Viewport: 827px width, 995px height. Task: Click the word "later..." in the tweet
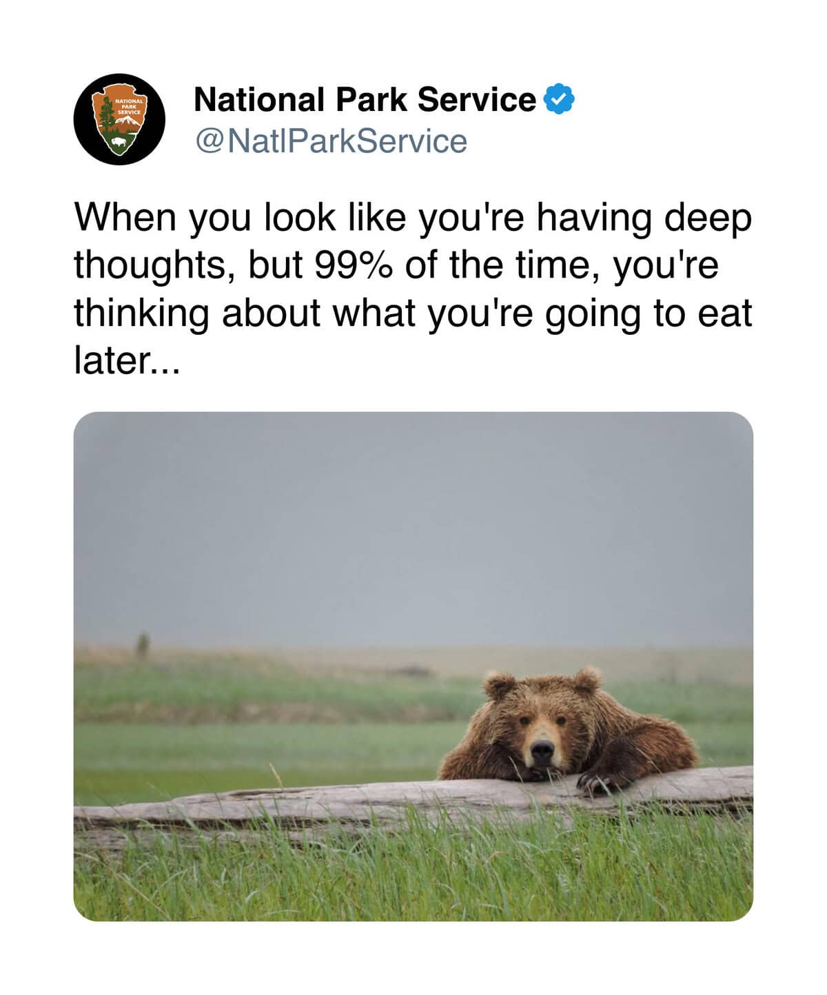click(126, 360)
